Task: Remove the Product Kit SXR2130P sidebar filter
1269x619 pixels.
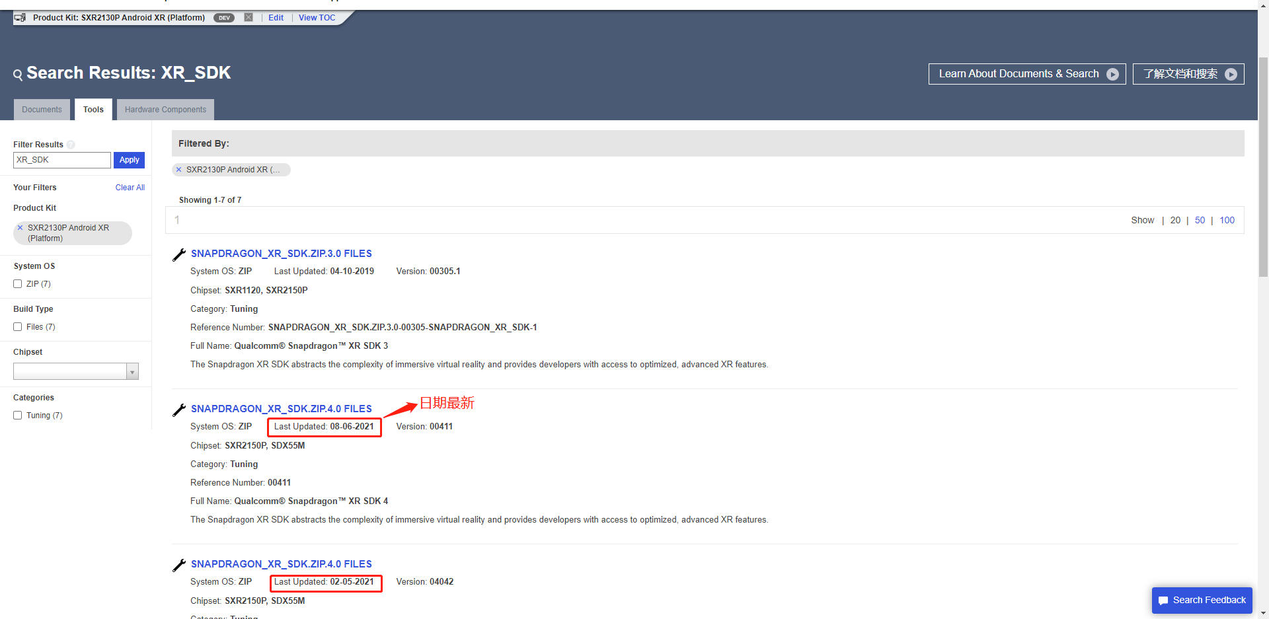Action: pyautogui.click(x=20, y=228)
